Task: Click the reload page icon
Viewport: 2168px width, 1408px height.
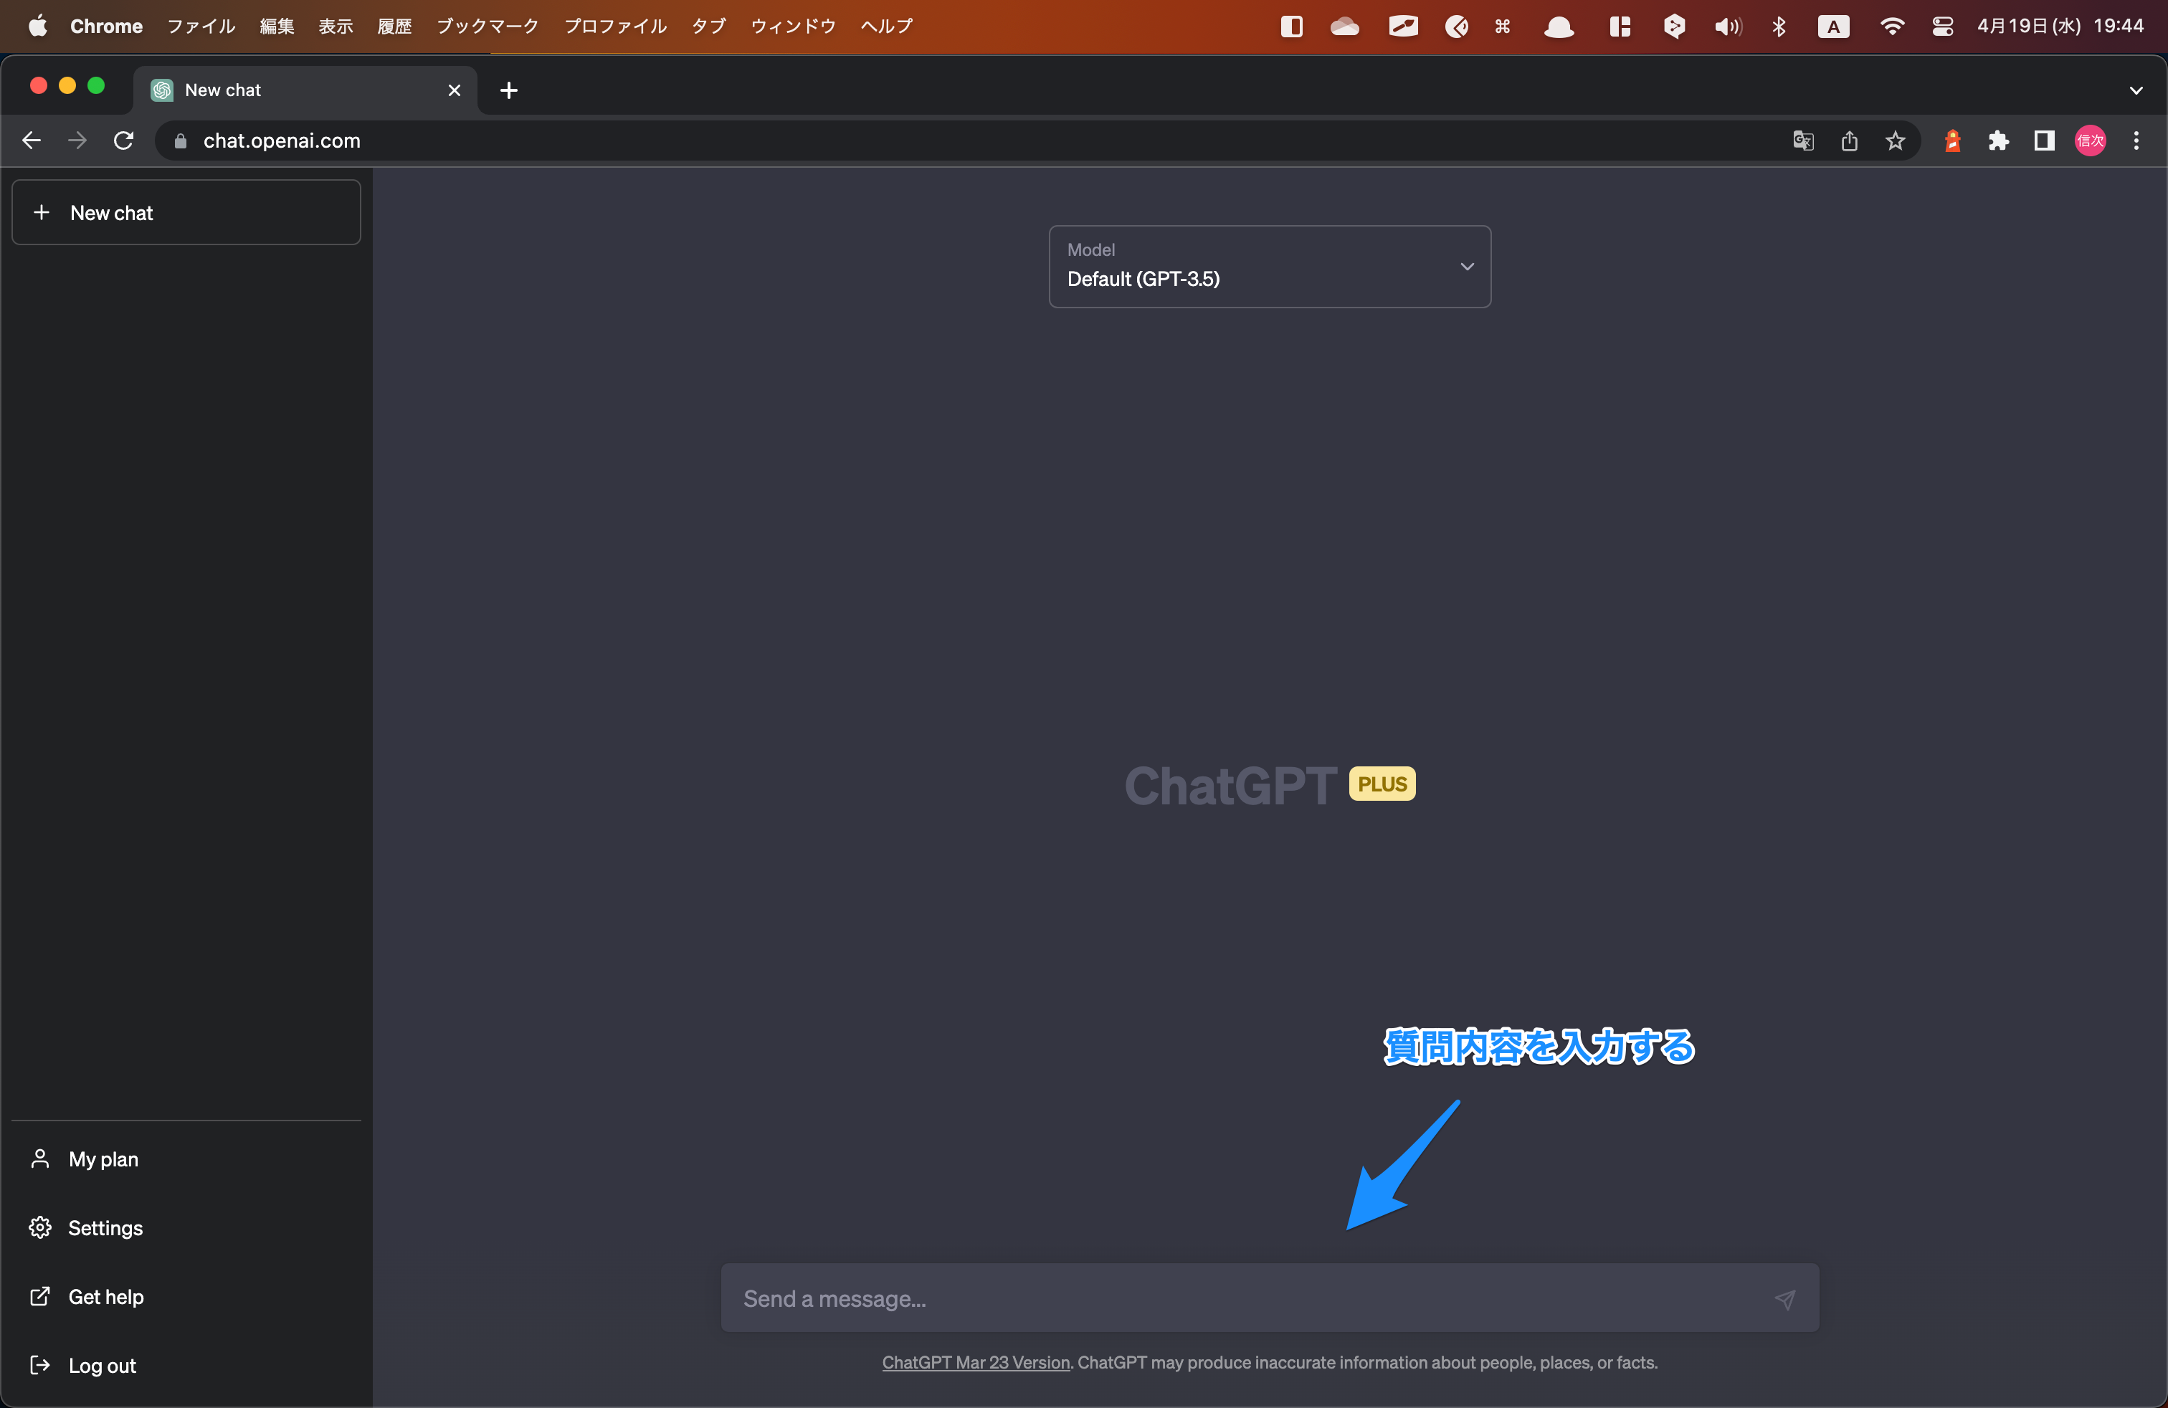Action: click(124, 141)
